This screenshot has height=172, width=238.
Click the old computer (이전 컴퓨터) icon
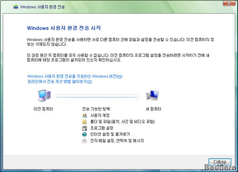coord(44,96)
